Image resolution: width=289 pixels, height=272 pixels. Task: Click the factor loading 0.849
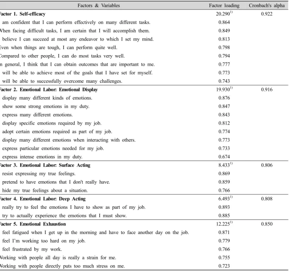[x=224, y=31]
